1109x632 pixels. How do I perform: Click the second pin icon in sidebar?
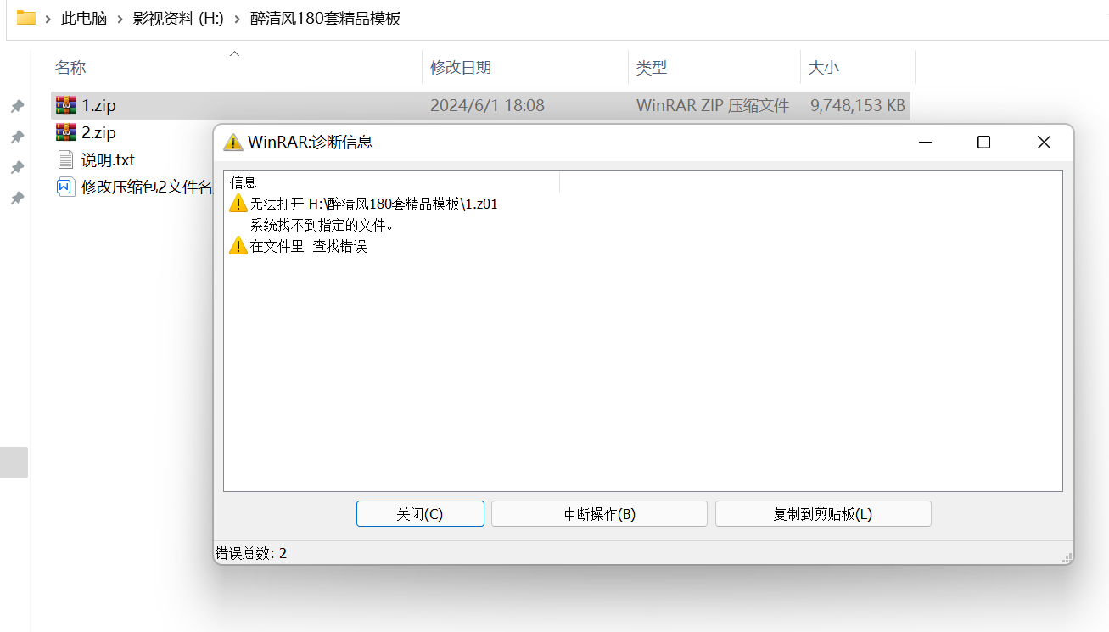click(16, 137)
